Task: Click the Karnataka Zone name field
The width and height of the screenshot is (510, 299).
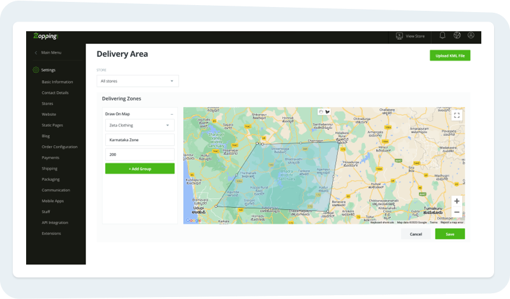Action: point(140,140)
